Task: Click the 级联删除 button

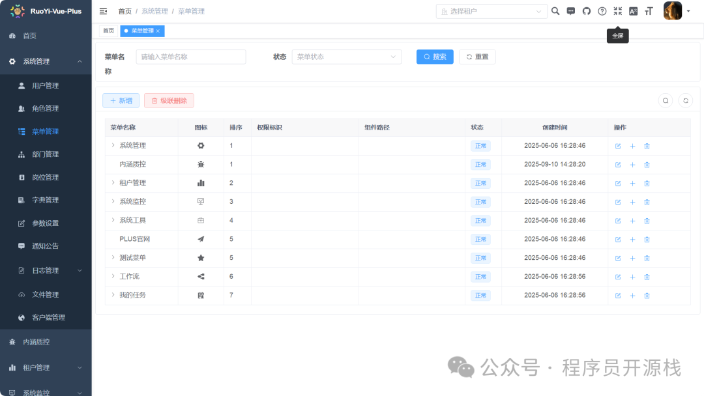Action: click(169, 100)
